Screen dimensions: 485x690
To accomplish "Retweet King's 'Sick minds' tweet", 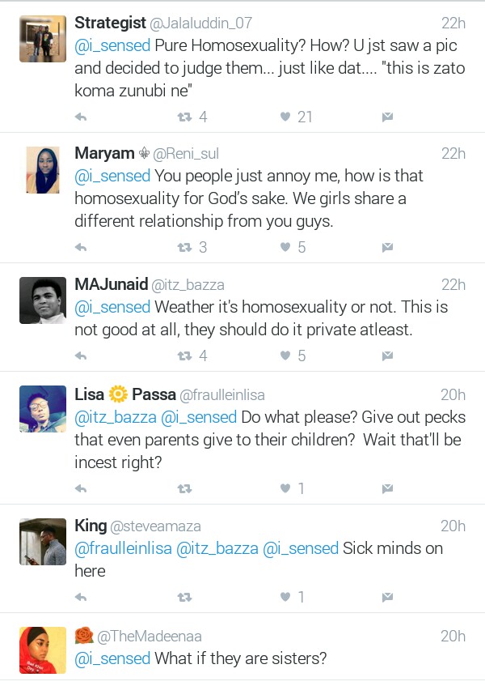I will [x=184, y=598].
